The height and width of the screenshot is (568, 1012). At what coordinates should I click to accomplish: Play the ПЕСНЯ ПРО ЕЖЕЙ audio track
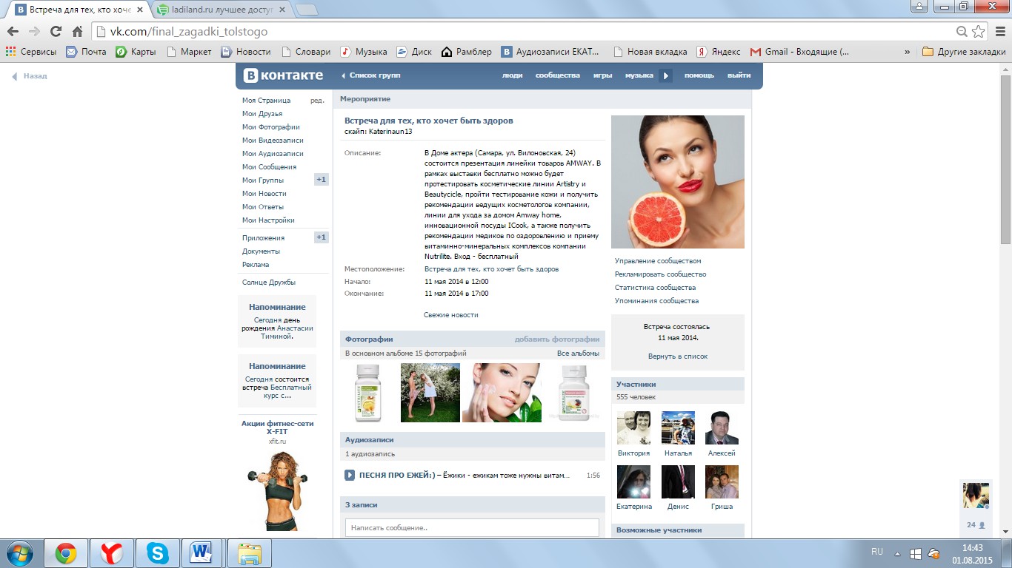point(350,475)
